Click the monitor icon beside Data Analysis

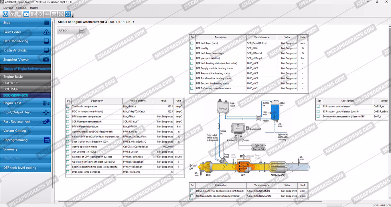[46, 50]
